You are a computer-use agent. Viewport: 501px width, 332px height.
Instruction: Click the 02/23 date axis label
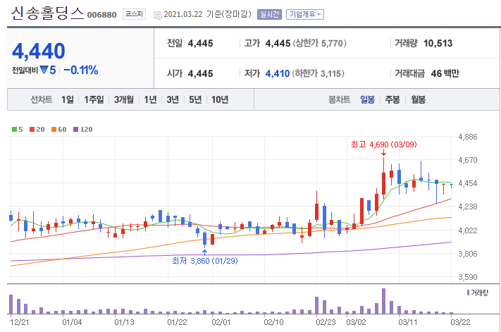click(326, 322)
